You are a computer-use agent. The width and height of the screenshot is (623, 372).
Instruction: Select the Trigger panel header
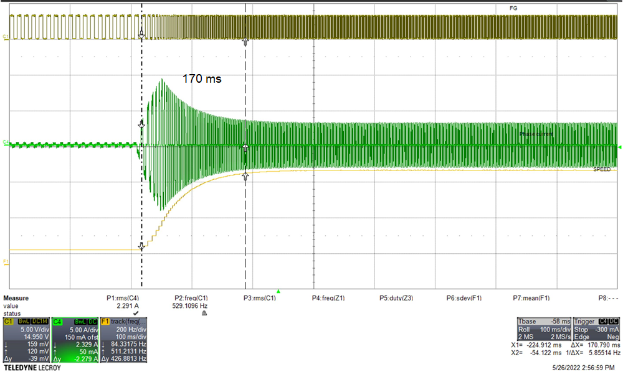coord(584,321)
